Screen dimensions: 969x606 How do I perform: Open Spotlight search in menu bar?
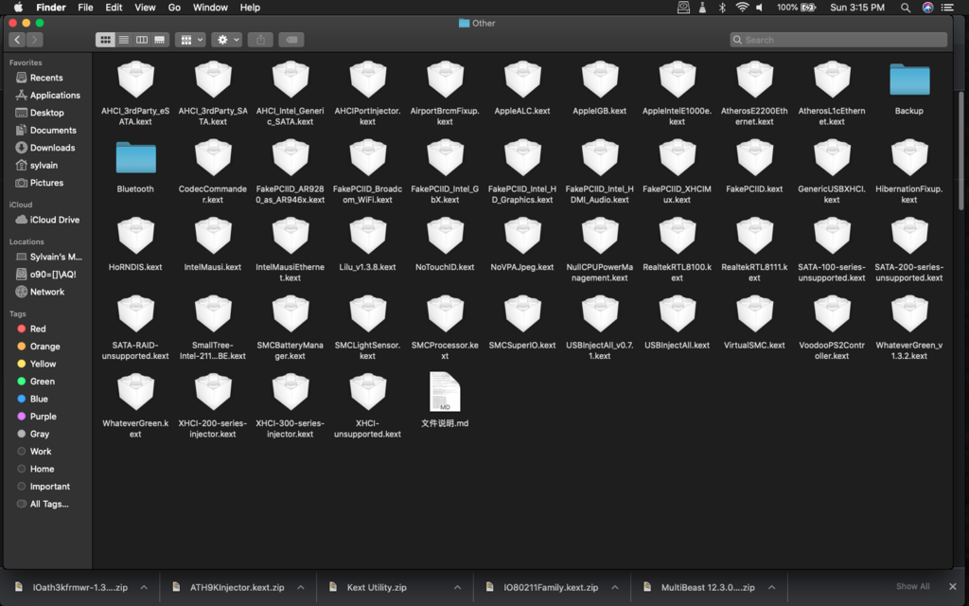[x=905, y=8]
